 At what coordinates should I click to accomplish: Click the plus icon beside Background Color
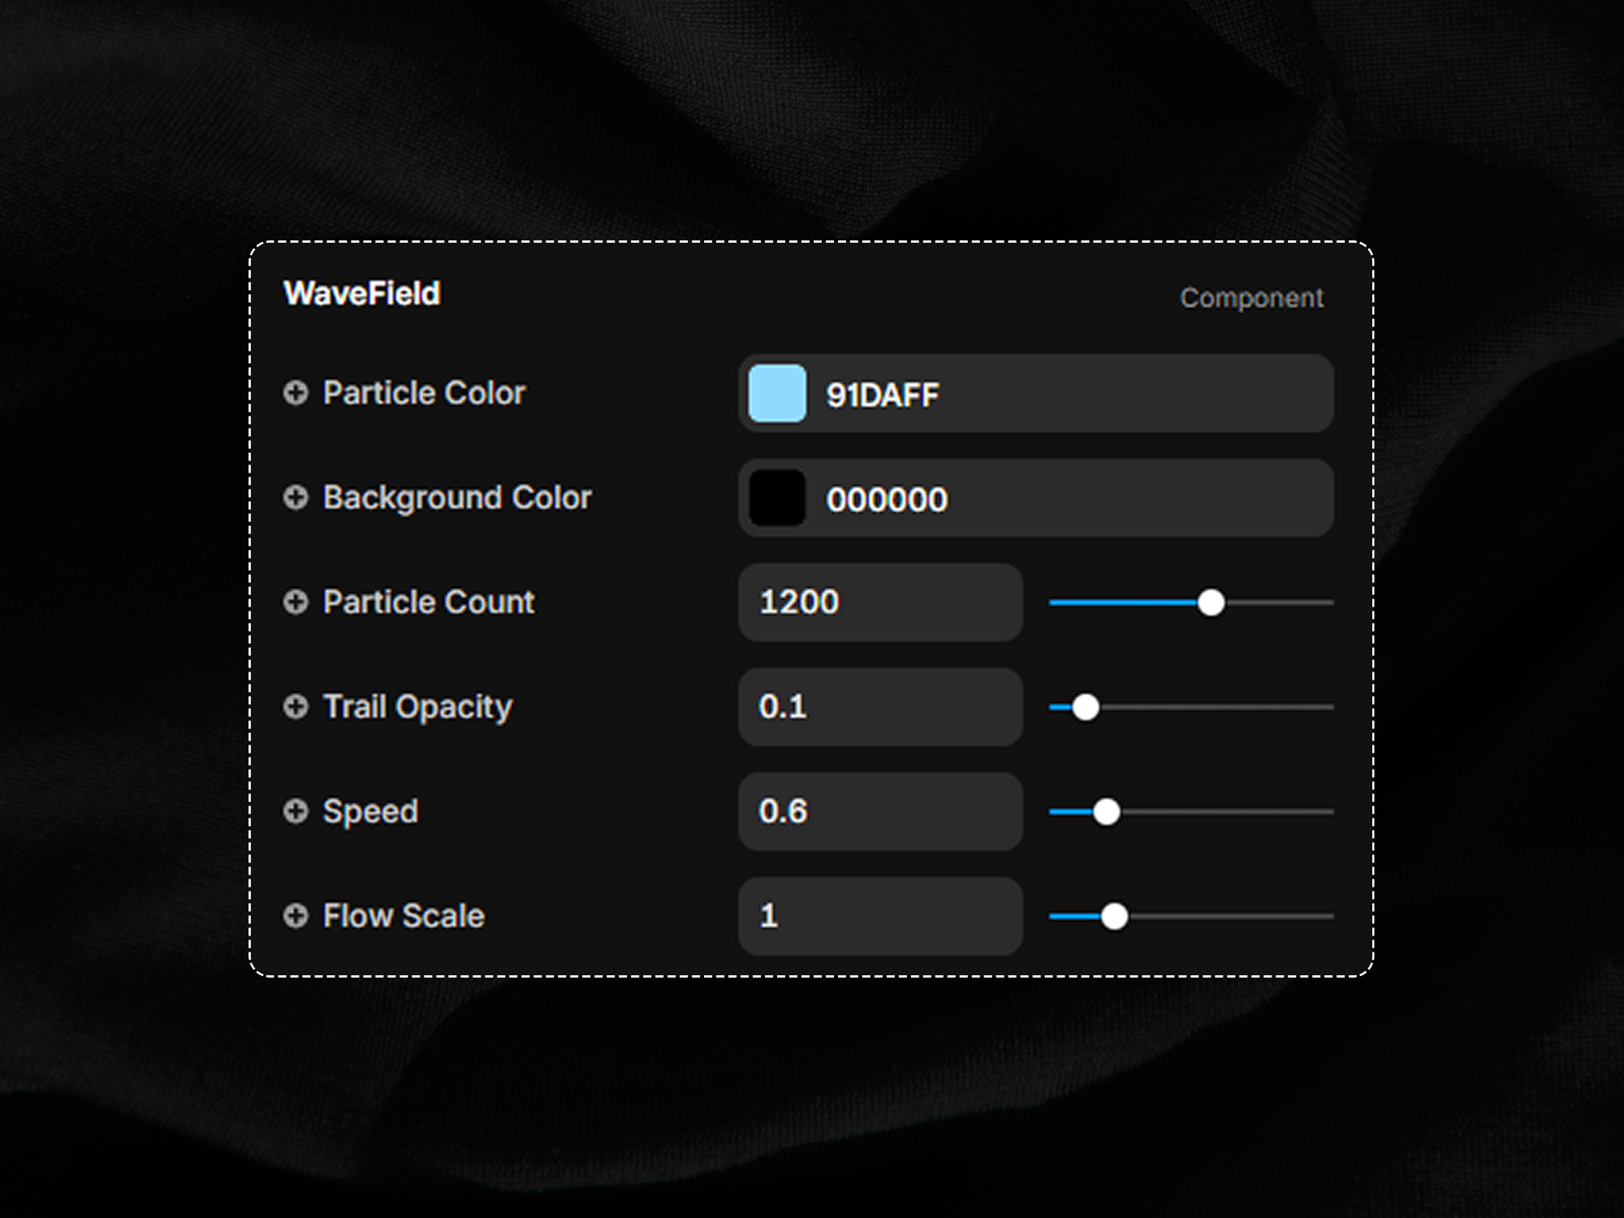(296, 497)
